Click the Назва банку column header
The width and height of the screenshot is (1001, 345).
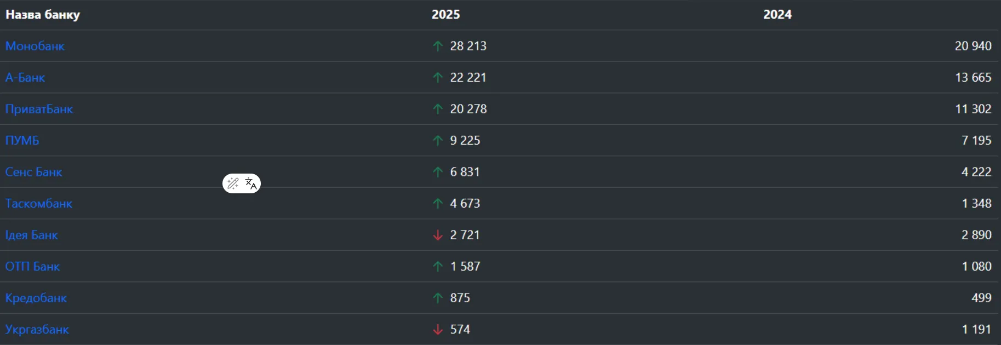[43, 15]
